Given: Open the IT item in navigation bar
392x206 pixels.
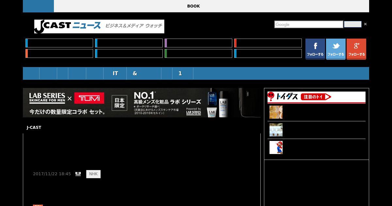Looking at the screenshot, I should tap(115, 74).
